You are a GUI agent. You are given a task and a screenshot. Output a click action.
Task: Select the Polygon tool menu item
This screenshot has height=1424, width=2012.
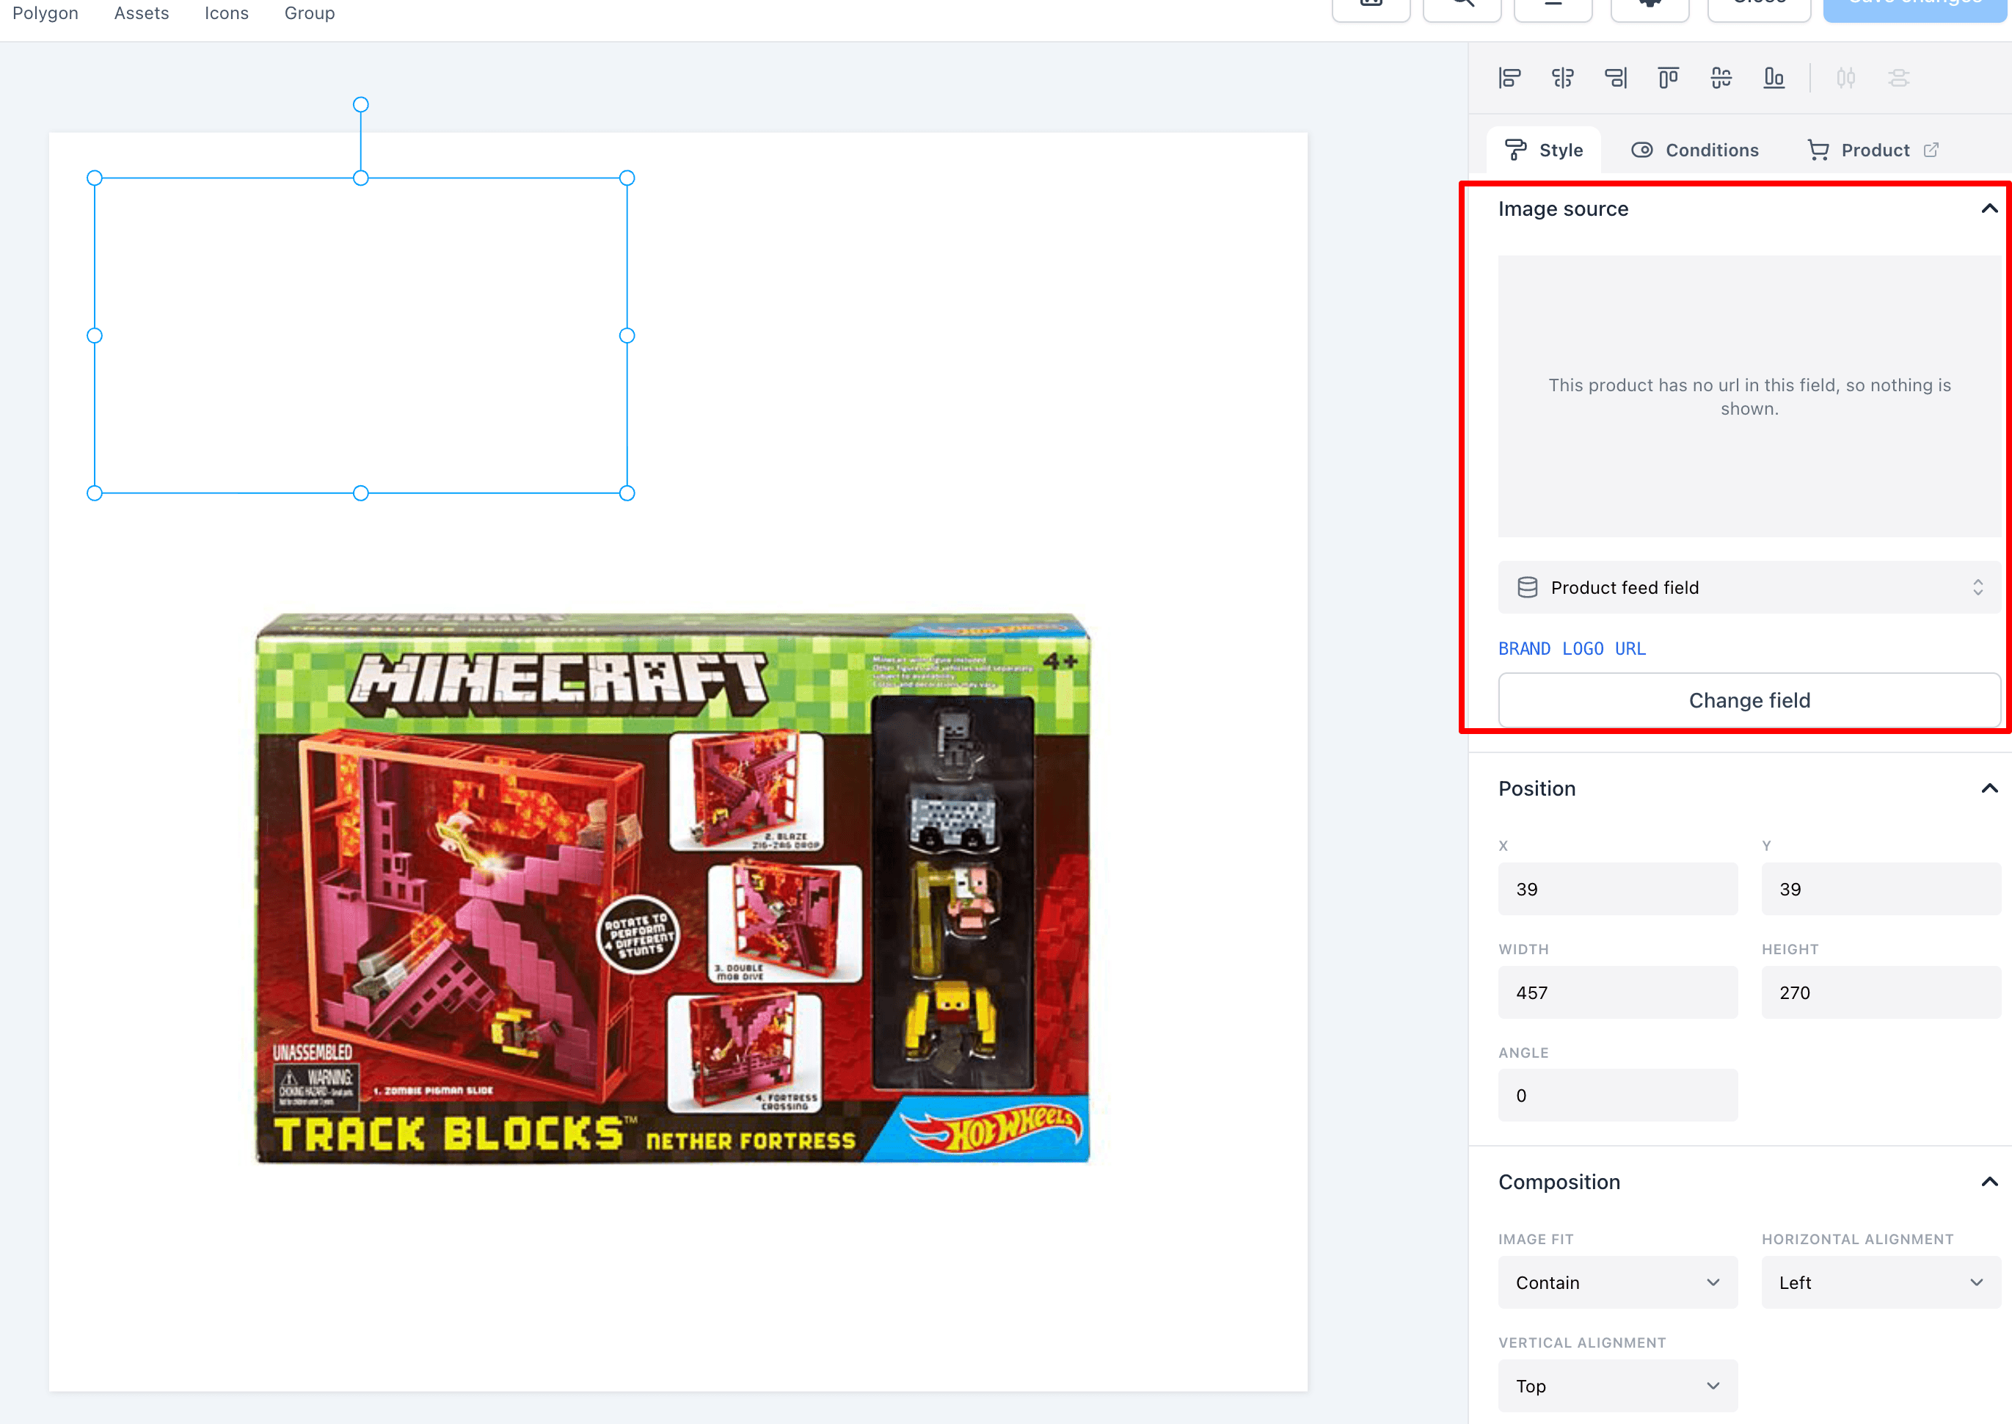45,13
